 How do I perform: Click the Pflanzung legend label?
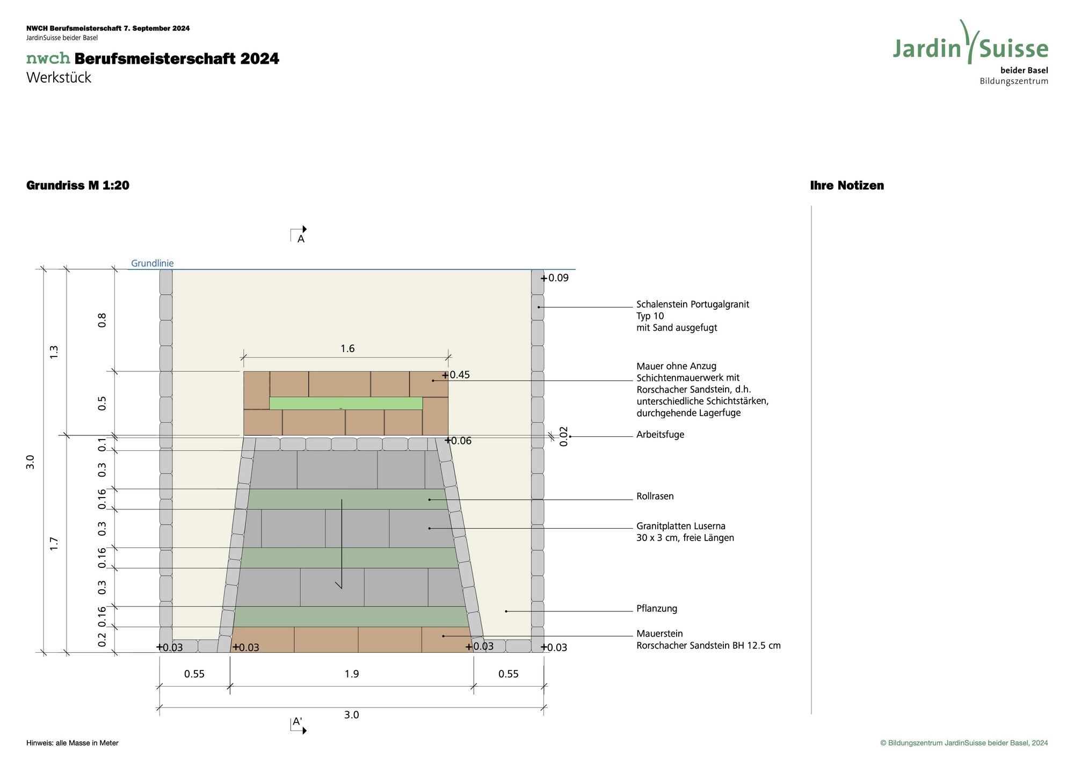click(x=656, y=609)
